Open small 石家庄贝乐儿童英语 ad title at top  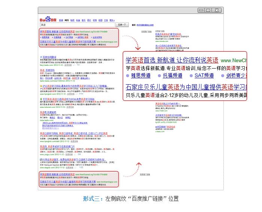pyautogui.click(x=68, y=42)
